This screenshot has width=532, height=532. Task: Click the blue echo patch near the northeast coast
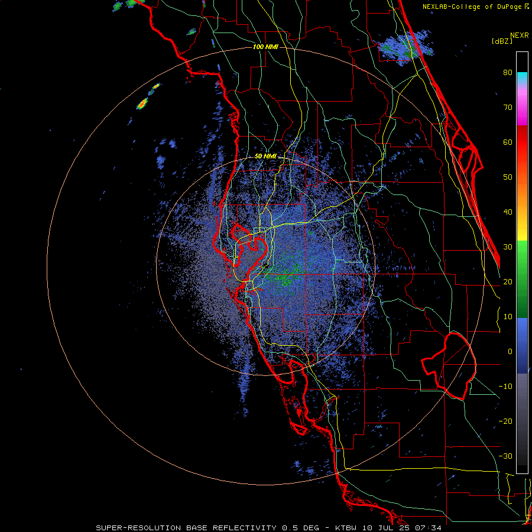(406, 48)
